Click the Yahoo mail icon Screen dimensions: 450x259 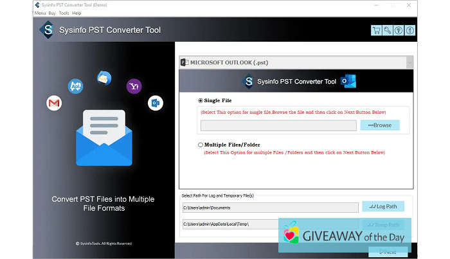tap(134, 86)
